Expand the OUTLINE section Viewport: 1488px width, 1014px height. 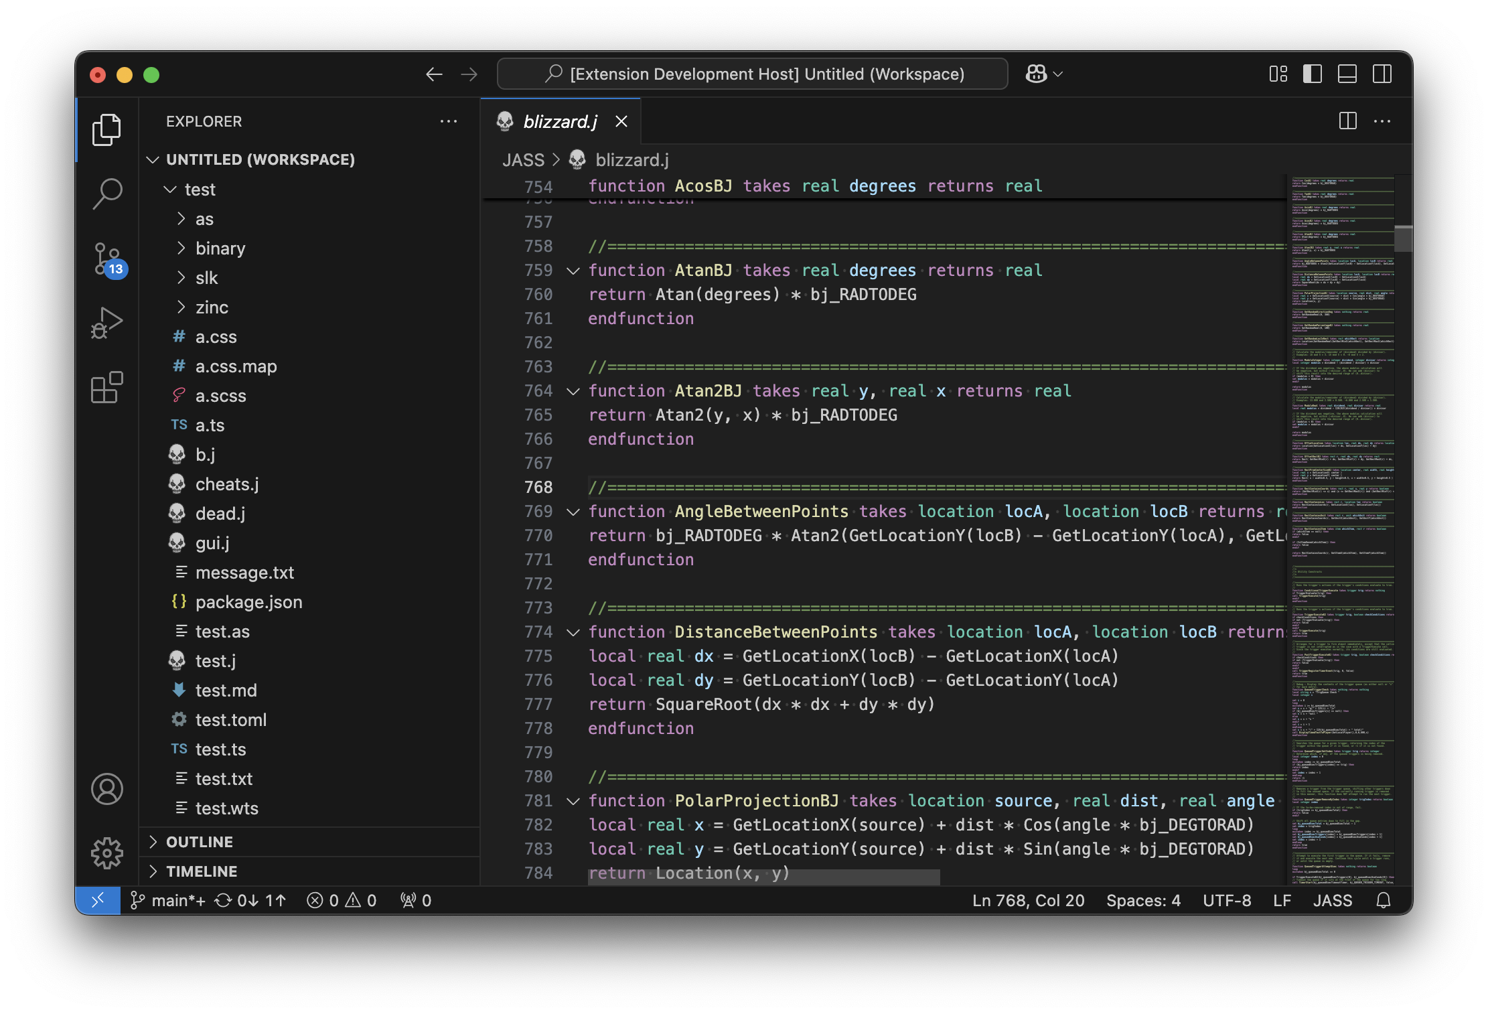point(200,842)
